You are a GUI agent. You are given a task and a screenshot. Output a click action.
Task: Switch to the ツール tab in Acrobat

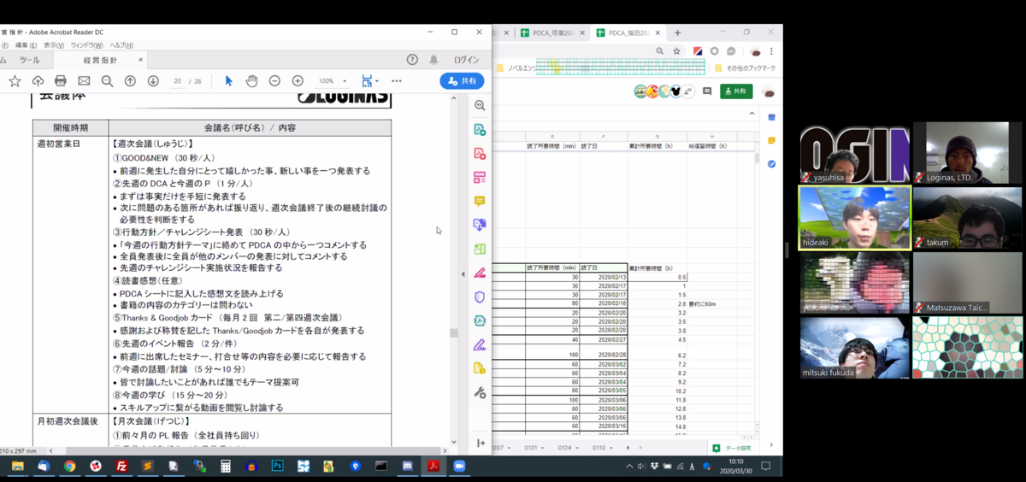(29, 61)
